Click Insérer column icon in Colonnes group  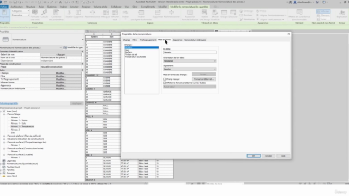point(69,15)
